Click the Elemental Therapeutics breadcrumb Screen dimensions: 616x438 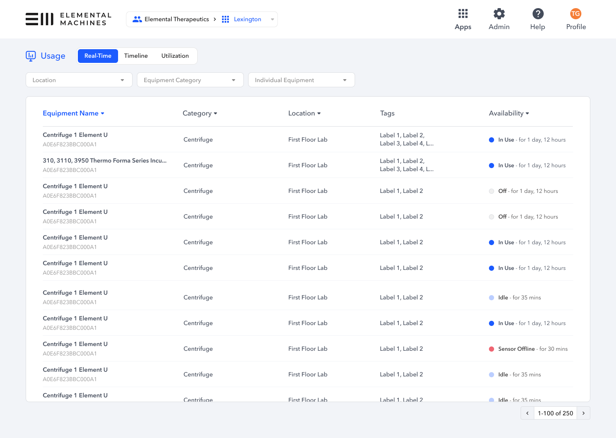[x=177, y=19]
